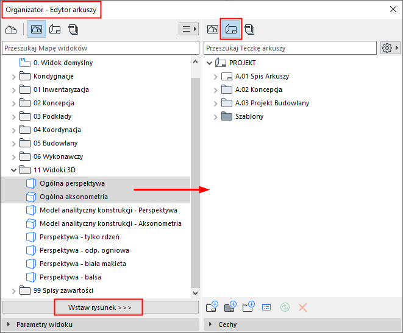Click the New Subset icon
403x333 pixels.
click(249, 306)
